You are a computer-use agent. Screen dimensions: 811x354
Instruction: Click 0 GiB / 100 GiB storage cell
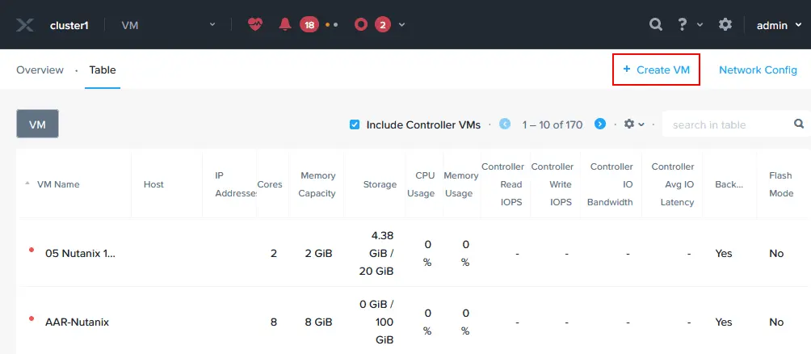(x=376, y=322)
